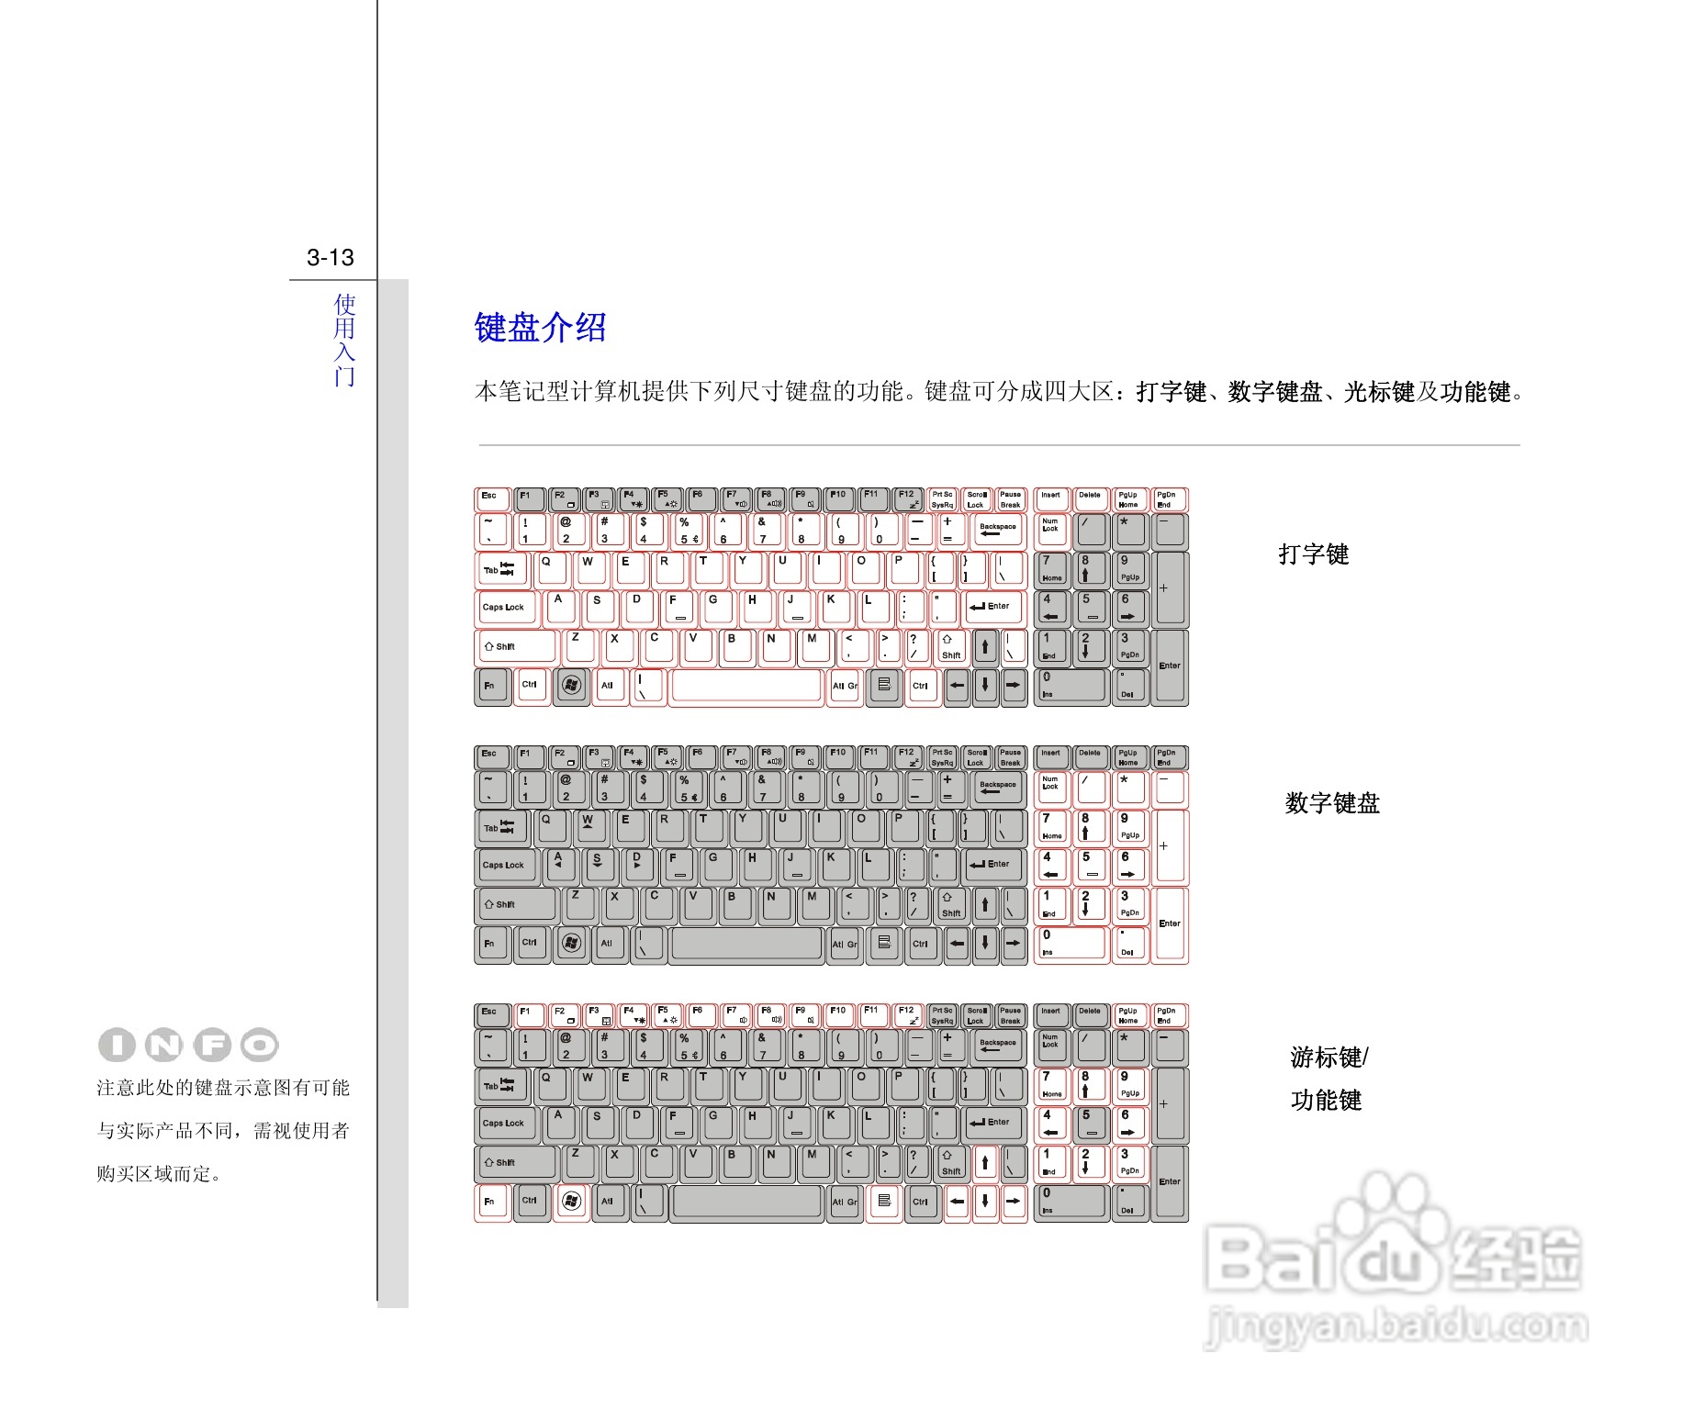Select the Windows key in the top keyboard layout

point(572,685)
